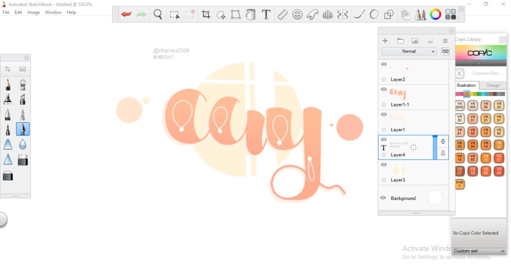Toggle the Layer Editor window icon

(x=405, y=14)
